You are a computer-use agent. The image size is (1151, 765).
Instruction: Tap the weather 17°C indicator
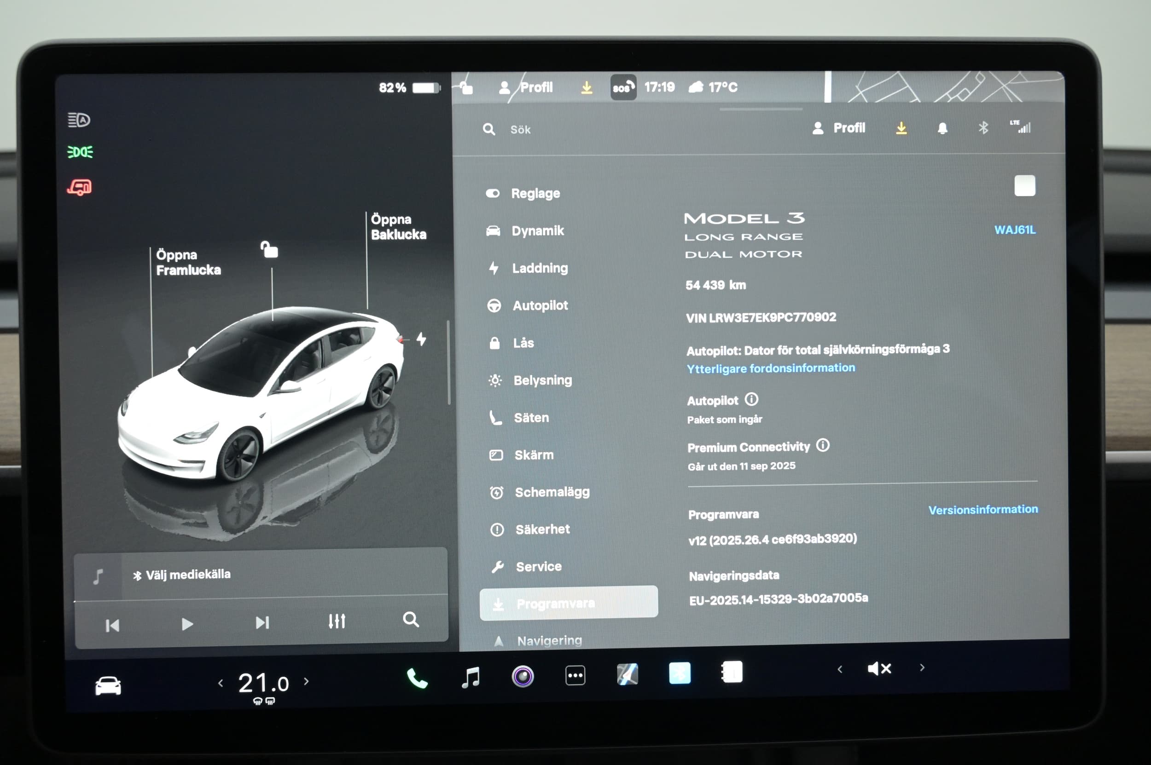713,87
